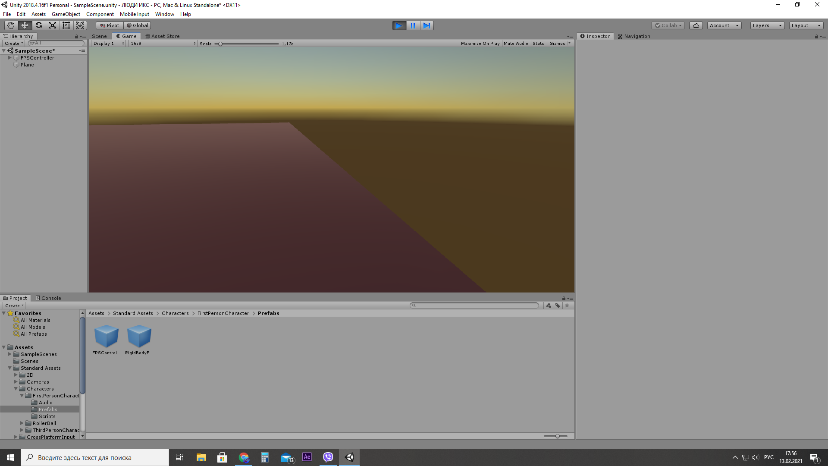
Task: Switch to the Console tab
Action: (48, 298)
